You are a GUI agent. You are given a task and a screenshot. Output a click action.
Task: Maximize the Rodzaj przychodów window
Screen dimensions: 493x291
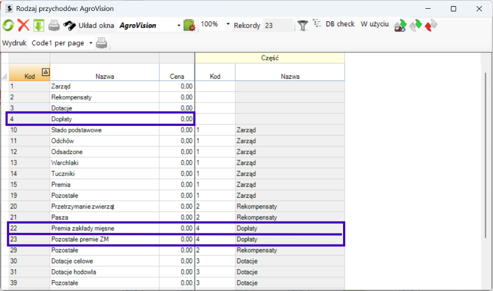[454, 9]
